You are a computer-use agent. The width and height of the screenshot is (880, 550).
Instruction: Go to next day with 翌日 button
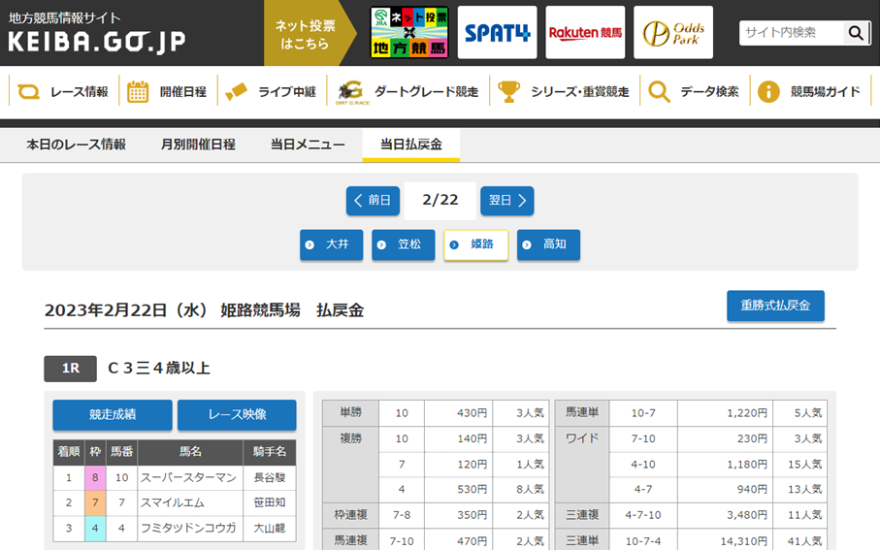tap(507, 201)
